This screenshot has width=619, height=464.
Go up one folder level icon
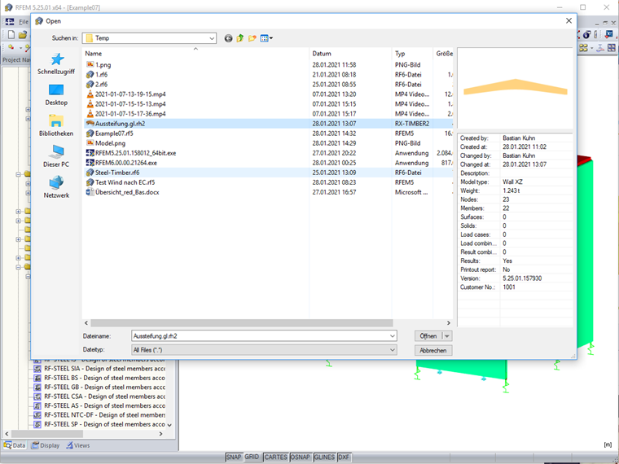(240, 38)
